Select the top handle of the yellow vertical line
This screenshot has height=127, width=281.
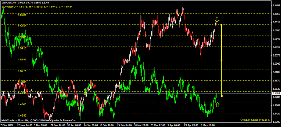[x=222, y=25]
